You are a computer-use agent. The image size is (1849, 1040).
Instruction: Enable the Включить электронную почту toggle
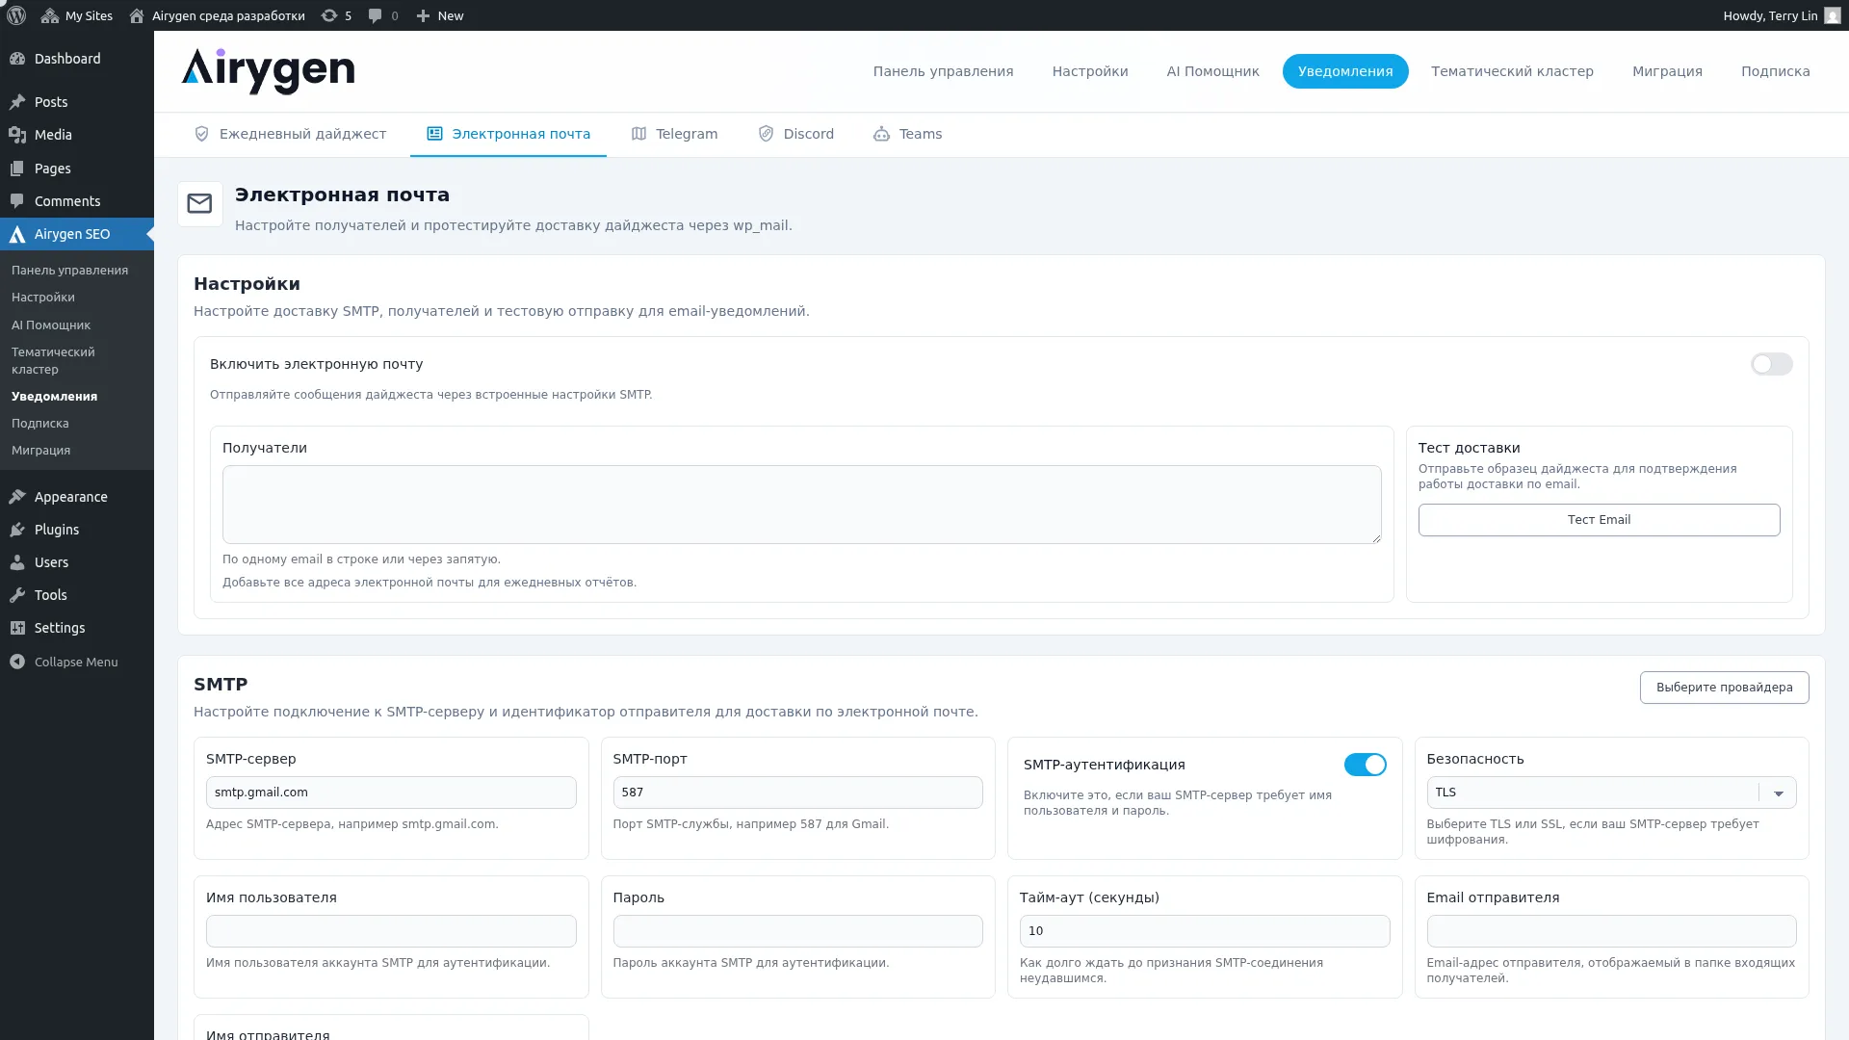coord(1771,364)
